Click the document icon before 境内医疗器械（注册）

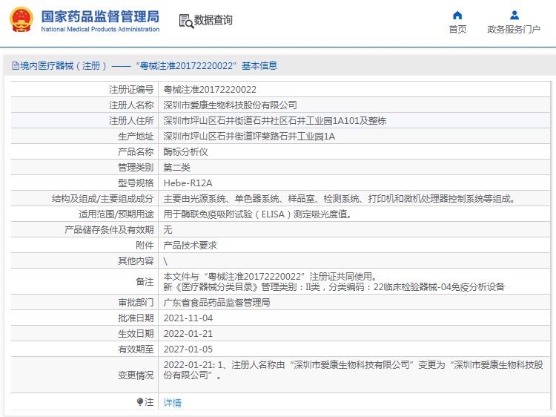(x=15, y=66)
